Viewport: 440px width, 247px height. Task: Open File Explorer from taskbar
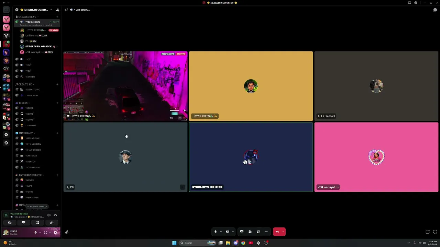[x=228, y=243]
